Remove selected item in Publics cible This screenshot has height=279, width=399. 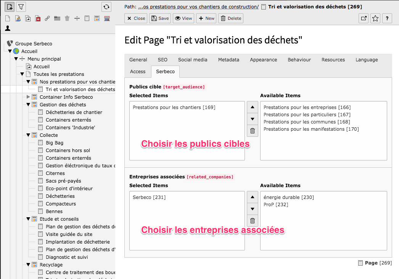(x=252, y=131)
